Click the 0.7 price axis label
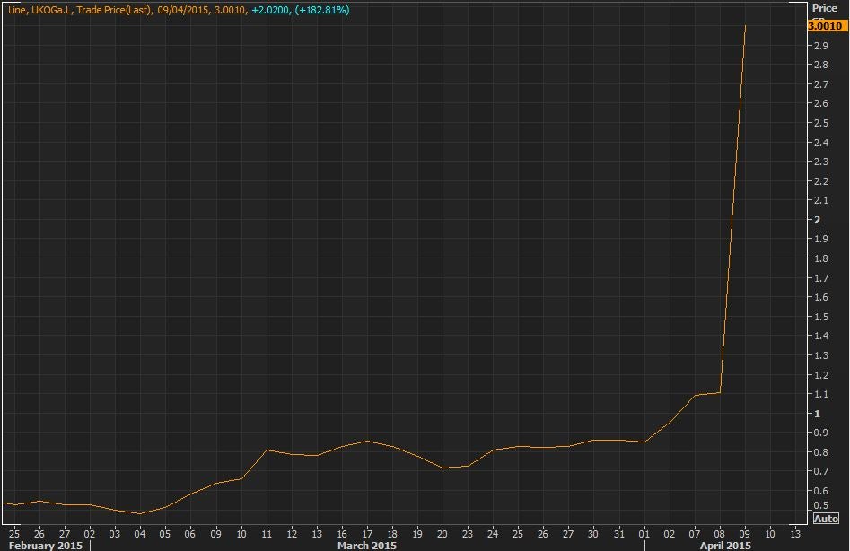This screenshot has width=850, height=551. [820, 471]
